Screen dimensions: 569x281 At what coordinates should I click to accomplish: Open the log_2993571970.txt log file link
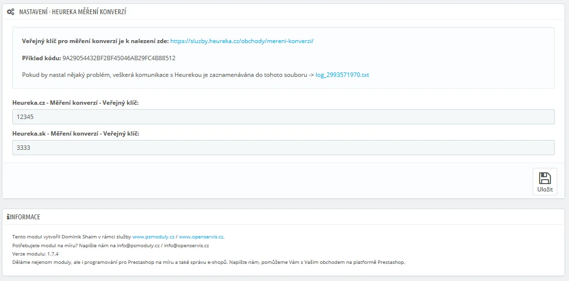point(342,75)
